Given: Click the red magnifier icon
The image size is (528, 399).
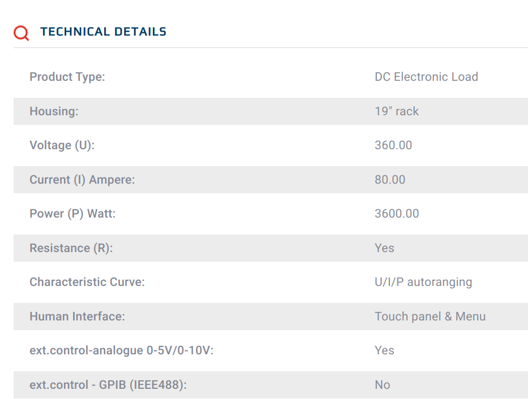Looking at the screenshot, I should tap(21, 33).
